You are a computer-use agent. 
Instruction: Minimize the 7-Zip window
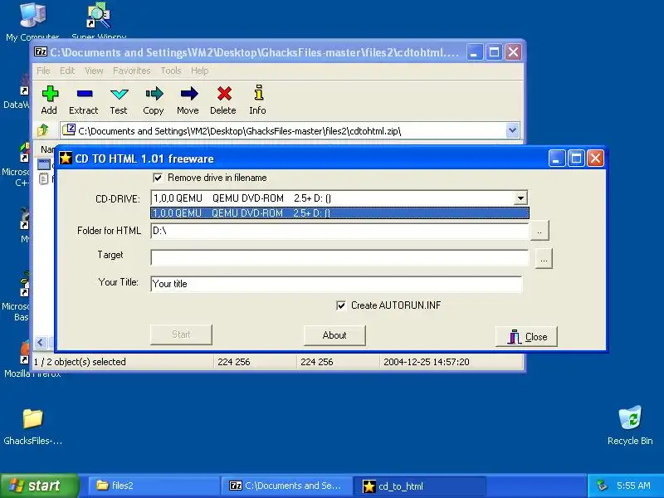point(474,52)
